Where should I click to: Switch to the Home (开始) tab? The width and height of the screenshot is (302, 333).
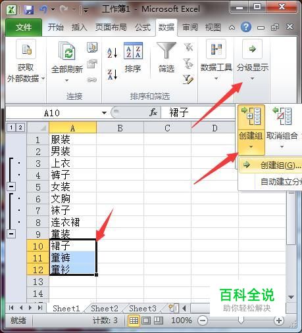55,28
